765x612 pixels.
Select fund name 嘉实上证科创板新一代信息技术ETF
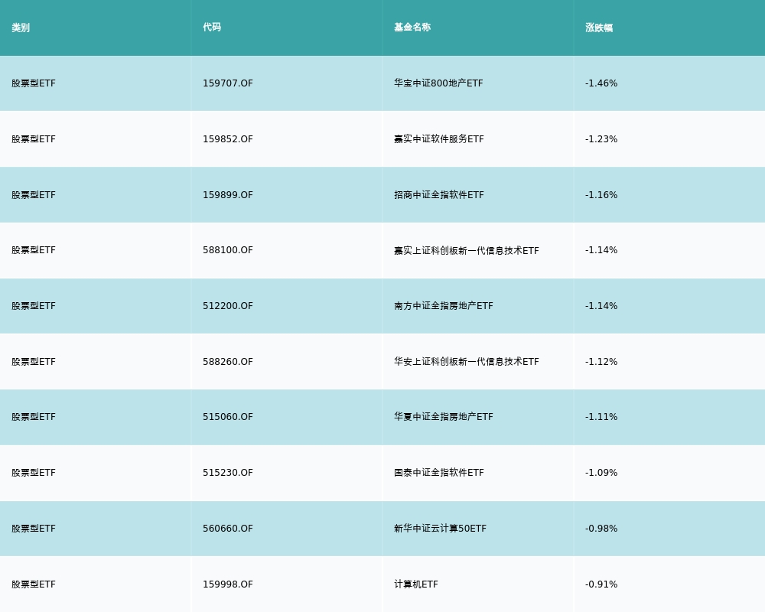click(467, 250)
